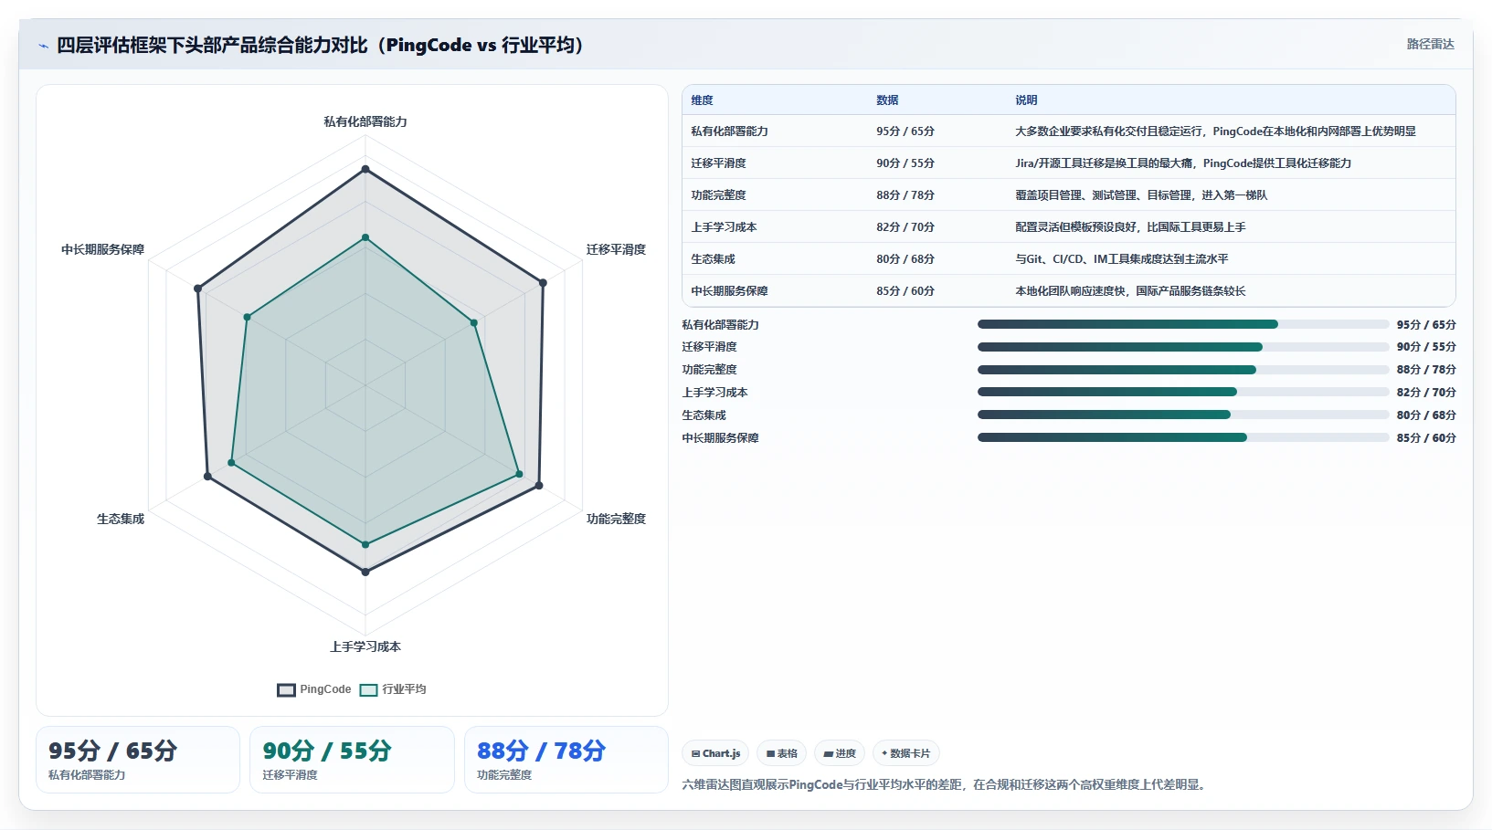Click the radar axis label 私有化部署能力
The image size is (1492, 830).
click(x=365, y=121)
